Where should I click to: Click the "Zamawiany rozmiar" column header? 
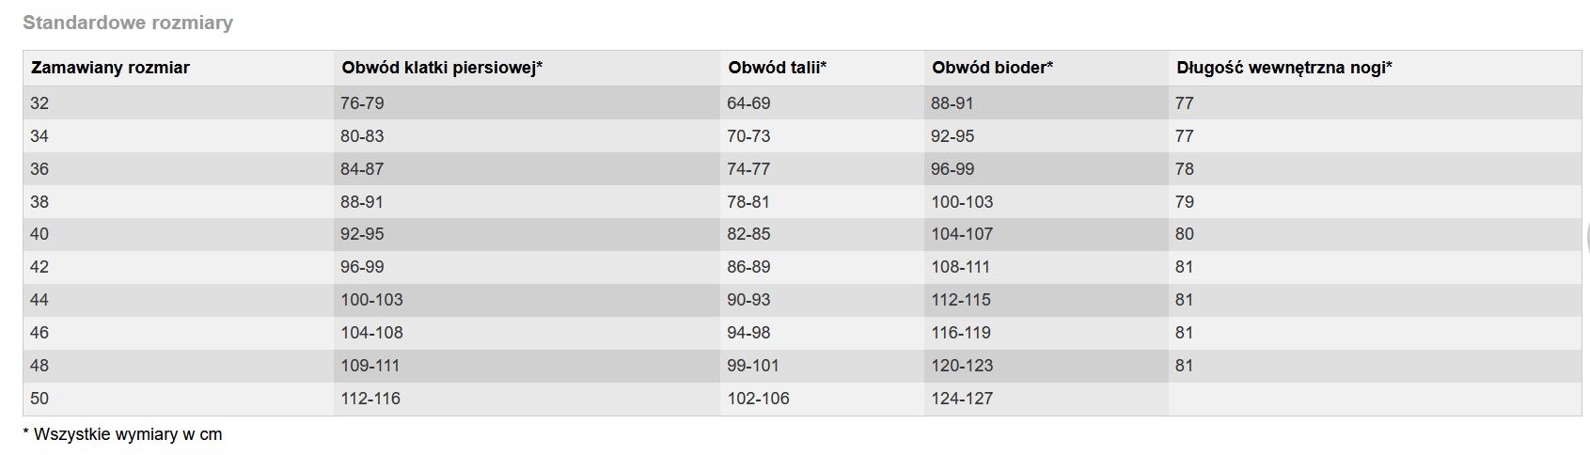point(110,68)
